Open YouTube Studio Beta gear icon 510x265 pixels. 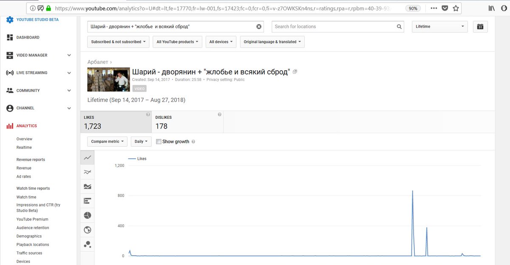click(x=10, y=20)
